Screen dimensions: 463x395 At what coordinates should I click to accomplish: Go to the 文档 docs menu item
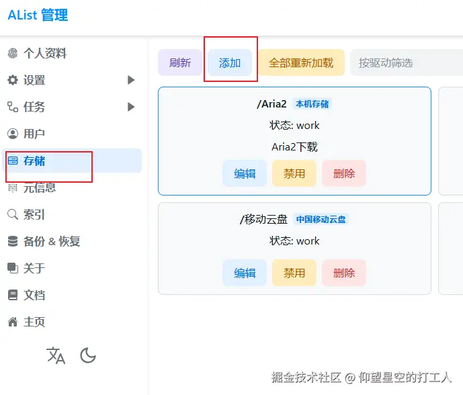click(x=34, y=296)
